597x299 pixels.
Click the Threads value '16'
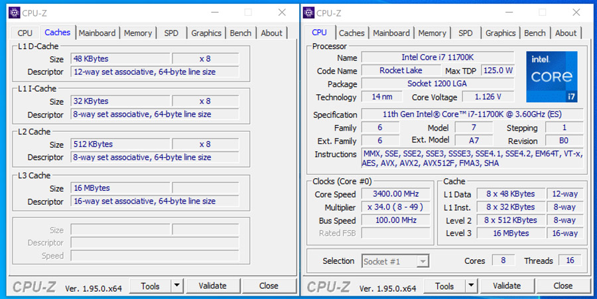tap(570, 261)
